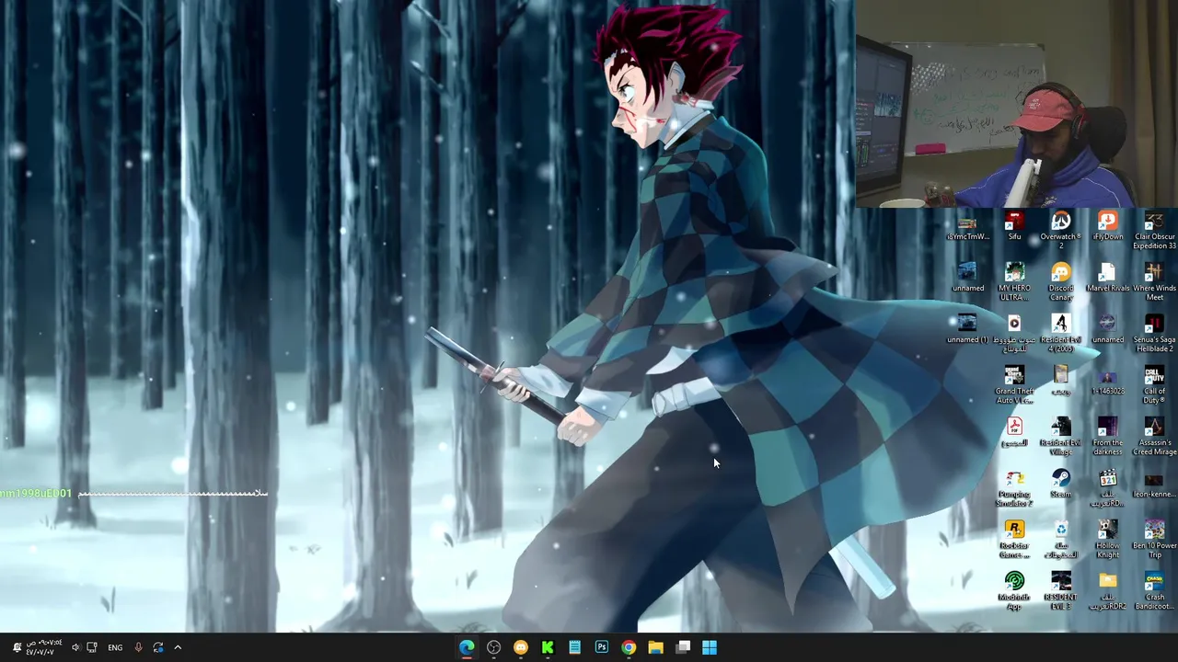Screen dimensions: 1178x662
Task: Switch to Photoshop in the taskbar
Action: coord(601,647)
